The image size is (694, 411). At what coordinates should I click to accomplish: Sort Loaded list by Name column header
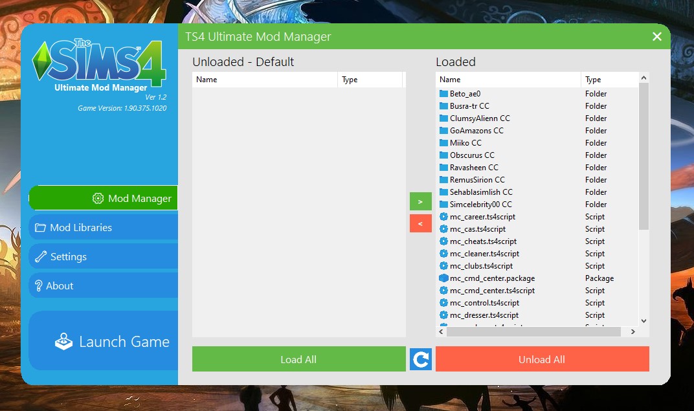pyautogui.click(x=508, y=80)
